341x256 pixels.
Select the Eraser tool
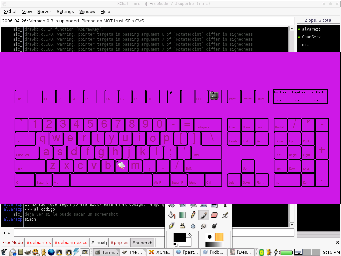point(214,215)
